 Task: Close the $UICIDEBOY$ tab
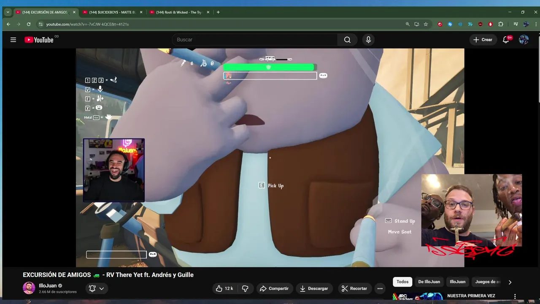point(141,12)
